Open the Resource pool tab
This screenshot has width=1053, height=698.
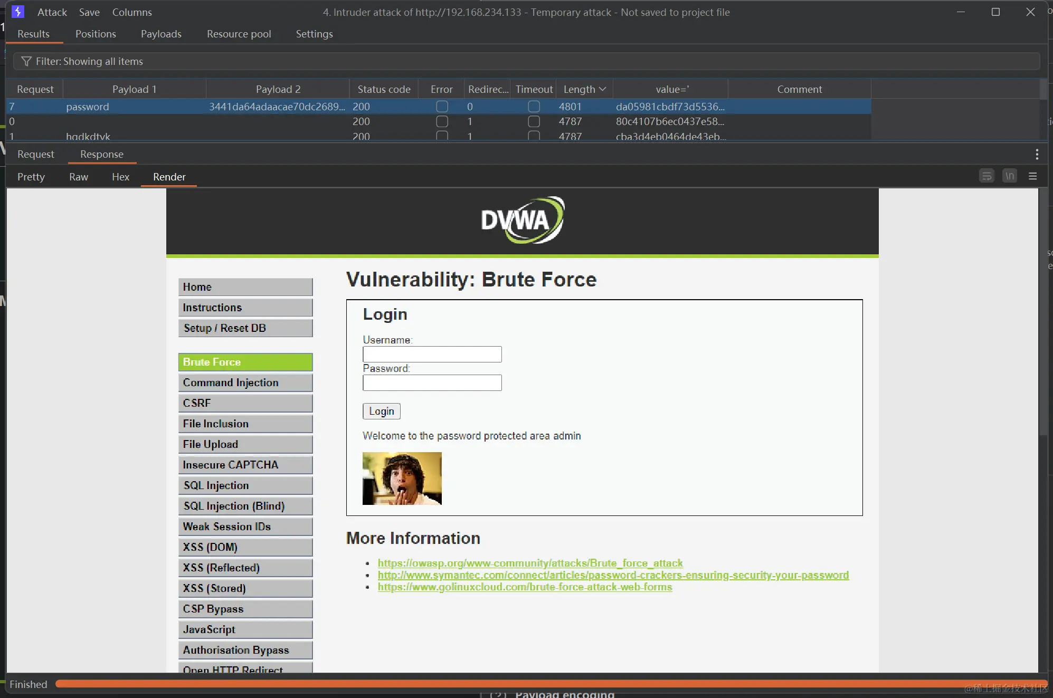pyautogui.click(x=239, y=34)
